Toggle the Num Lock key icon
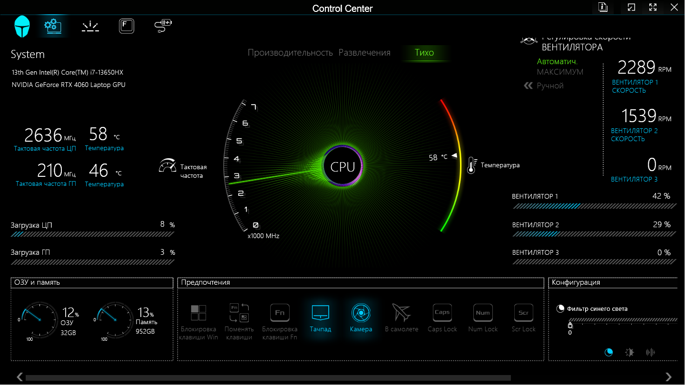 pyautogui.click(x=483, y=313)
